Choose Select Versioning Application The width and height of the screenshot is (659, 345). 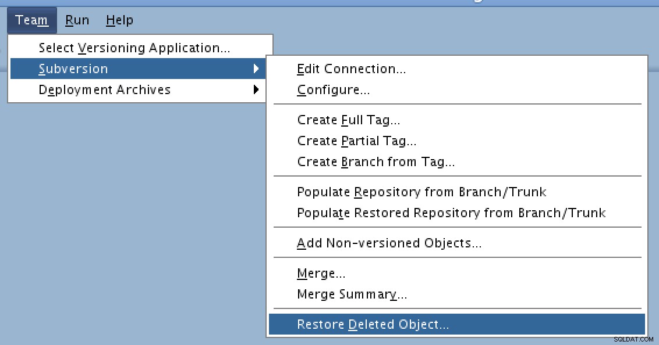(x=141, y=48)
